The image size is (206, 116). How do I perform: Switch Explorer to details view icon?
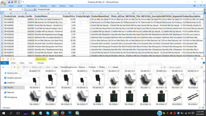[200, 108]
